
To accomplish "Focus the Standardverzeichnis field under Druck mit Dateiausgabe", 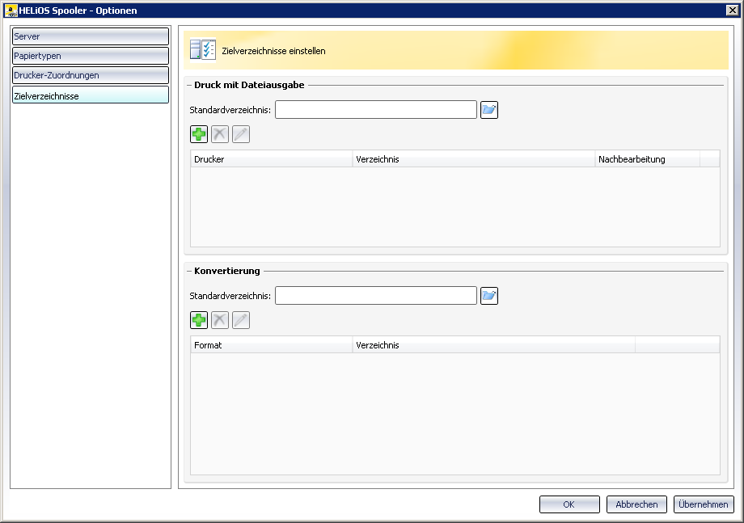I will (376, 110).
